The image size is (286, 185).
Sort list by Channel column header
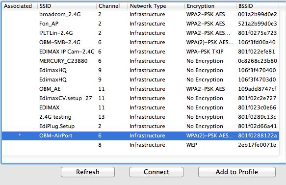(x=112, y=6)
